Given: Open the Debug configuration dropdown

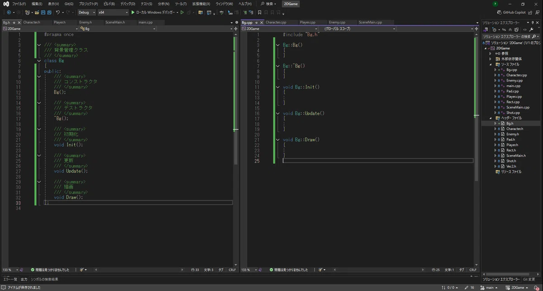Looking at the screenshot, I should click(x=87, y=12).
